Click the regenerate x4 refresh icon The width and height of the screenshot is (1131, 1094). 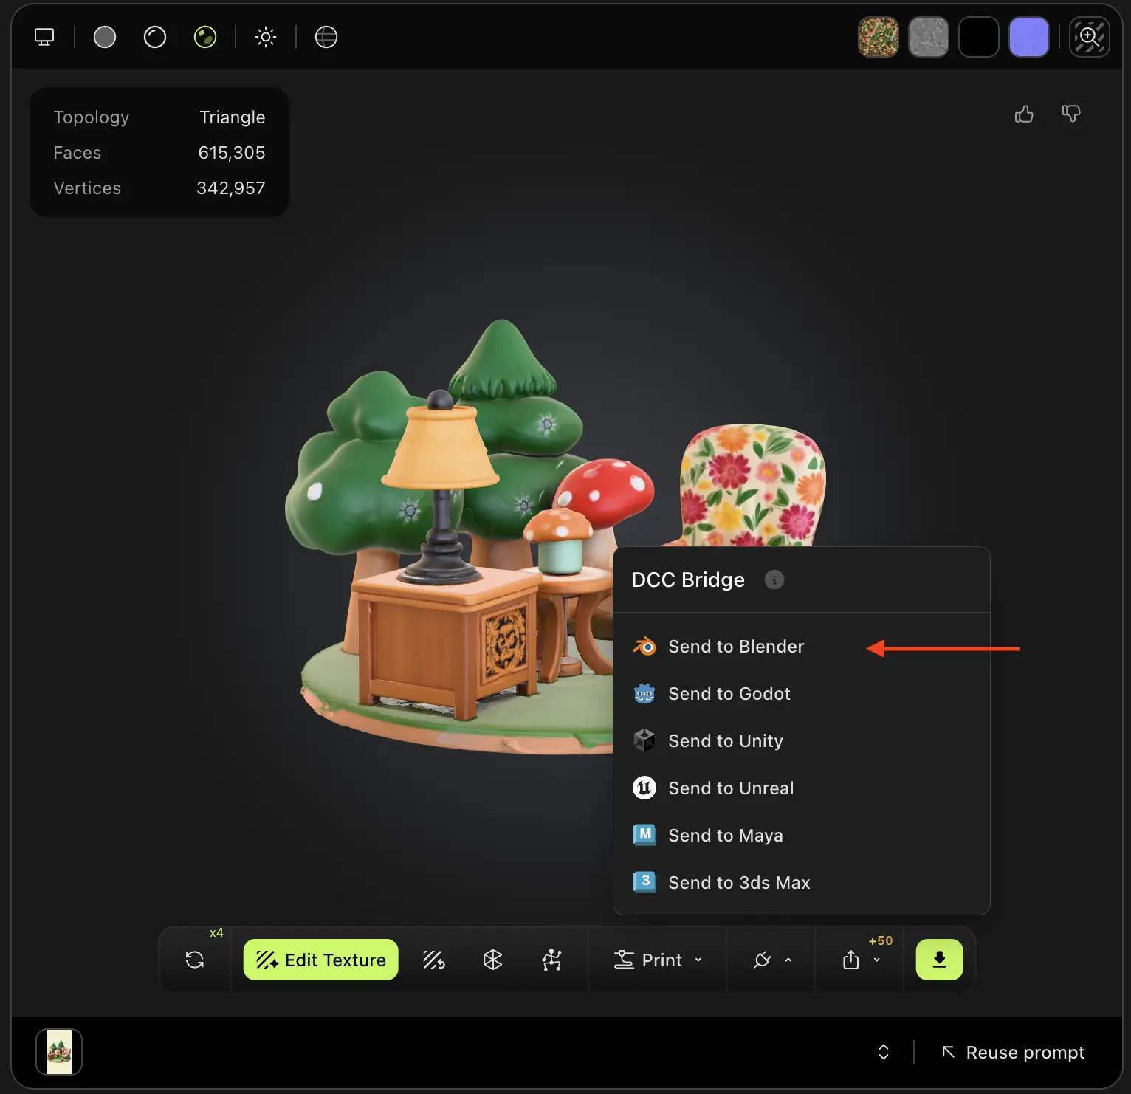[x=195, y=960]
